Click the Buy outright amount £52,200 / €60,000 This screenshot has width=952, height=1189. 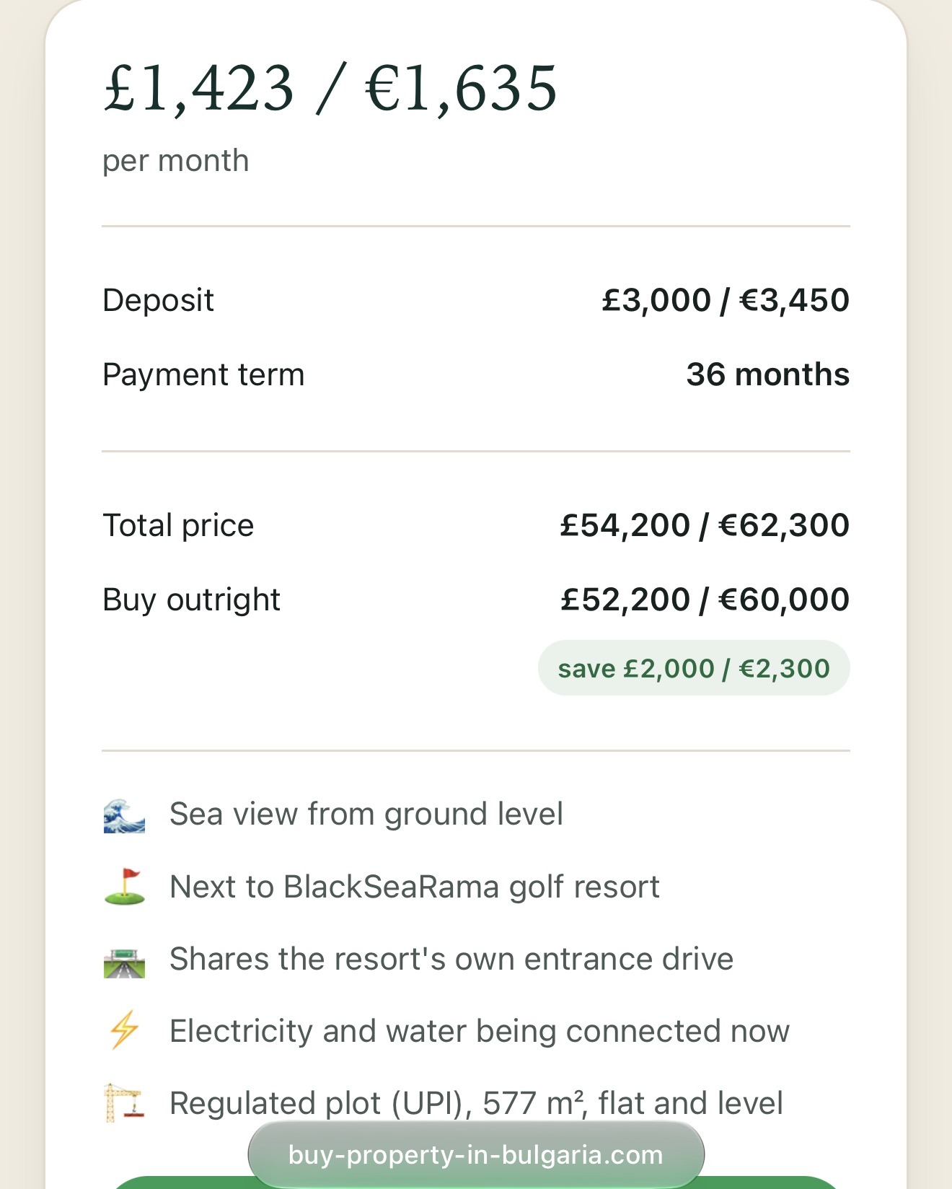(x=705, y=600)
